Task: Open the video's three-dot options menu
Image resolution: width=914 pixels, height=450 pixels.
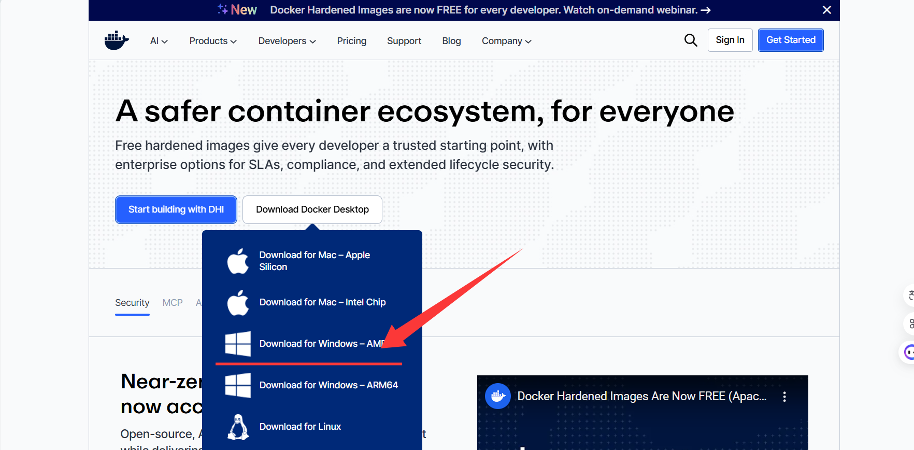Action: (784, 397)
